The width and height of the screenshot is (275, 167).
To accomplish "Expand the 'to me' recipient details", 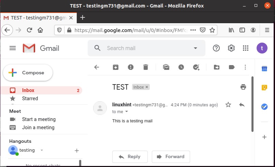I will point(127,112).
